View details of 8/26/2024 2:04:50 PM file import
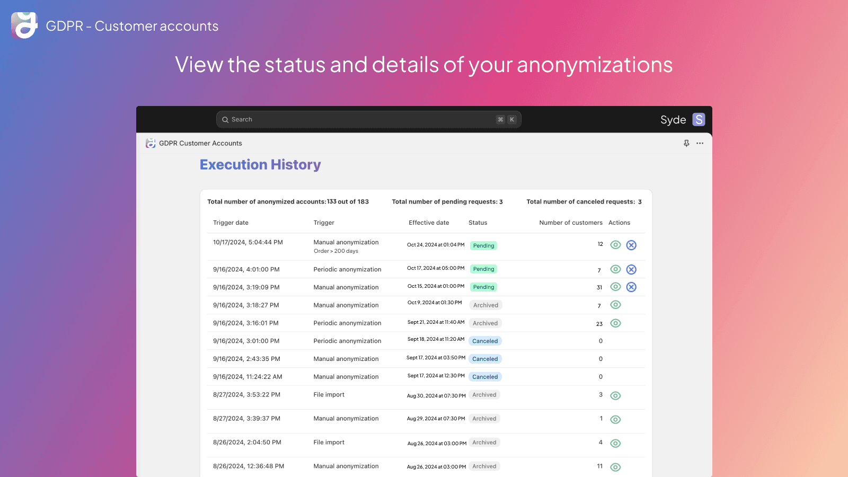This screenshot has width=848, height=477. [x=615, y=444]
